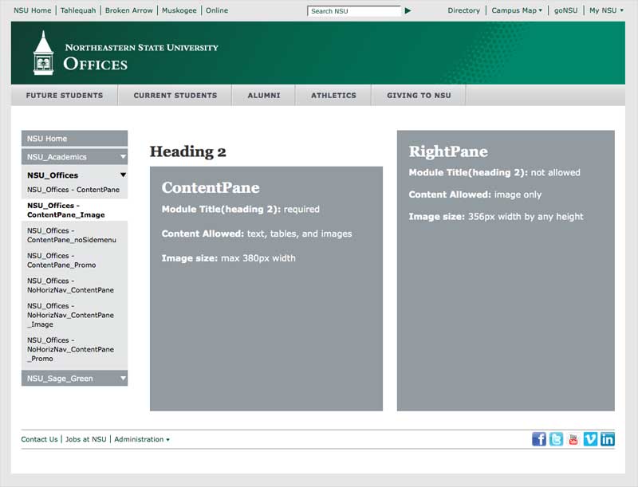
Task: Open the Administration footer dropdown
Action: (142, 439)
